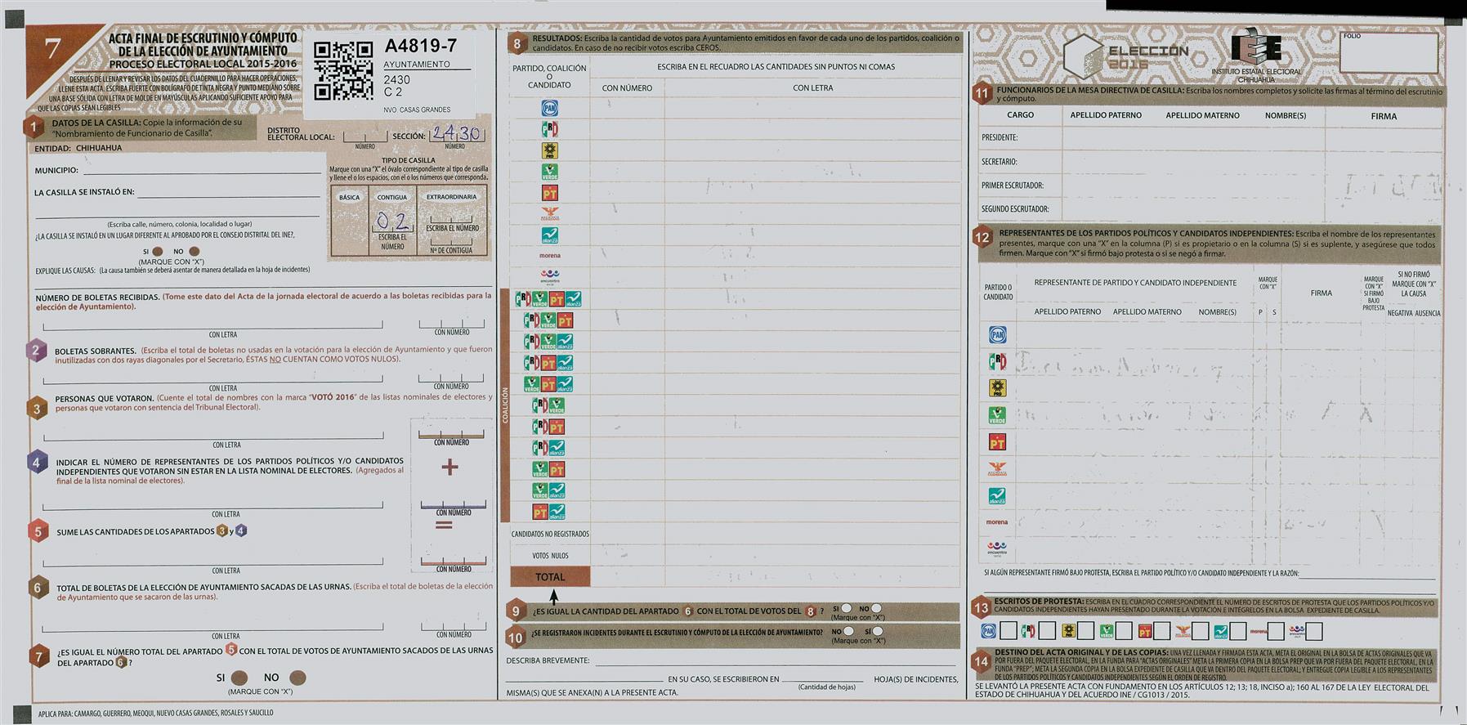
Task: Click the encuentro social logo in section 12
Action: (997, 548)
